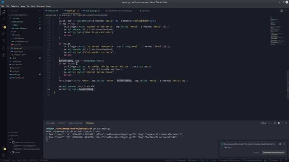This screenshot has height=162, width=289.
Task: Add a new terminal with plus icon
Action: pyautogui.click(x=269, y=123)
